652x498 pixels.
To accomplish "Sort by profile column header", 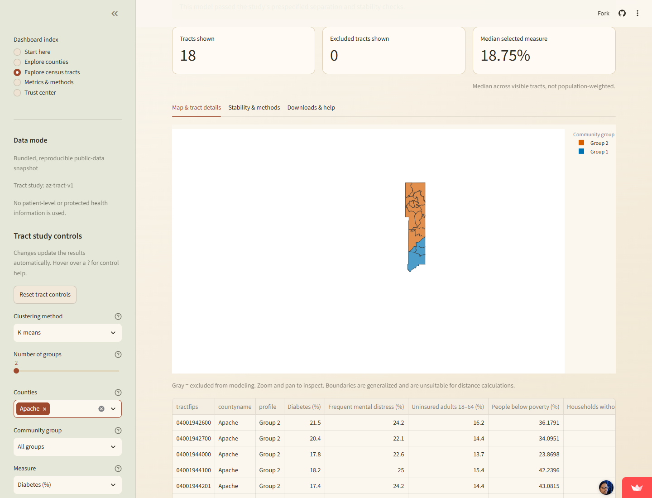I will tap(269, 407).
